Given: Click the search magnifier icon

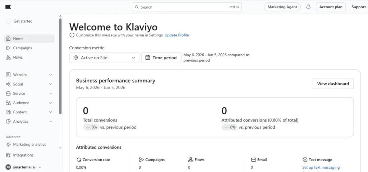Looking at the screenshot, I should point(137,7).
